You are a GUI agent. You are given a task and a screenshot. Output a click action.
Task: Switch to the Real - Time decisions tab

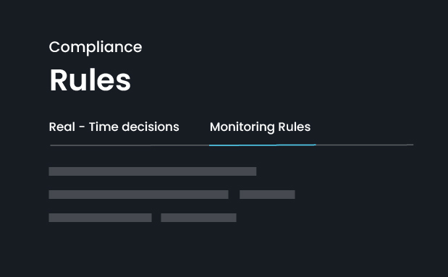(x=114, y=127)
